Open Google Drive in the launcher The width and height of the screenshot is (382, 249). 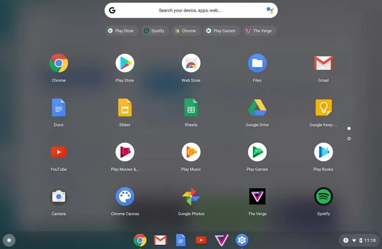point(257,108)
